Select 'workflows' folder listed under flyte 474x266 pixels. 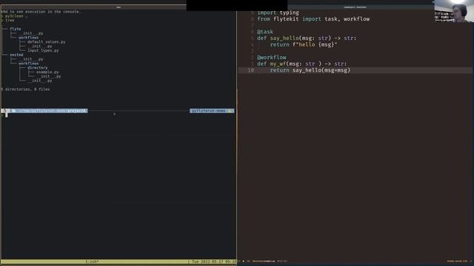(28, 38)
